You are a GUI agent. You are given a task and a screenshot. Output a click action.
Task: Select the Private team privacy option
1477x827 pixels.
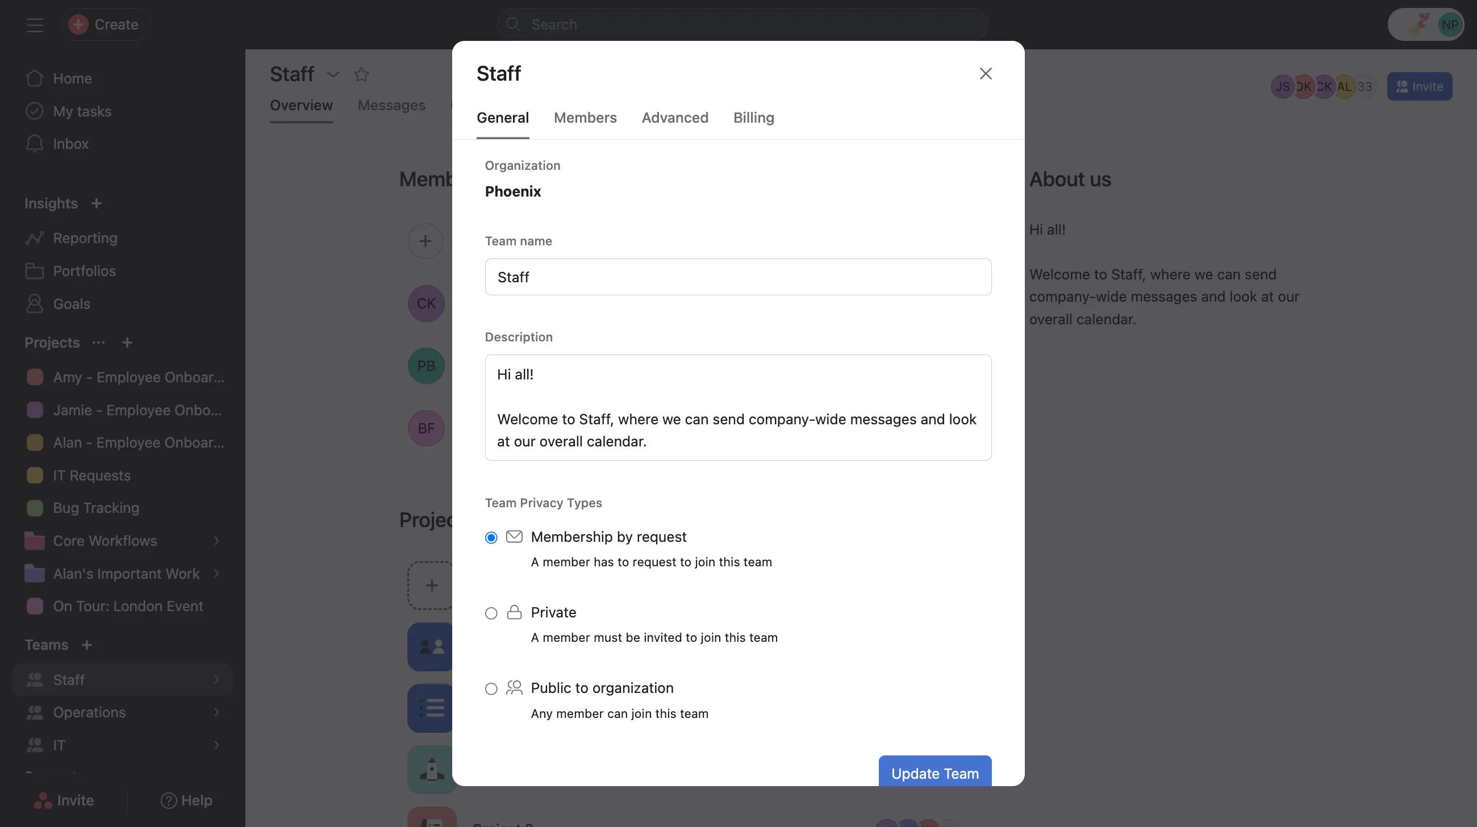coord(491,613)
